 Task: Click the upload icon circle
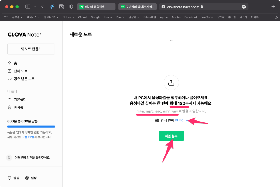click(171, 83)
